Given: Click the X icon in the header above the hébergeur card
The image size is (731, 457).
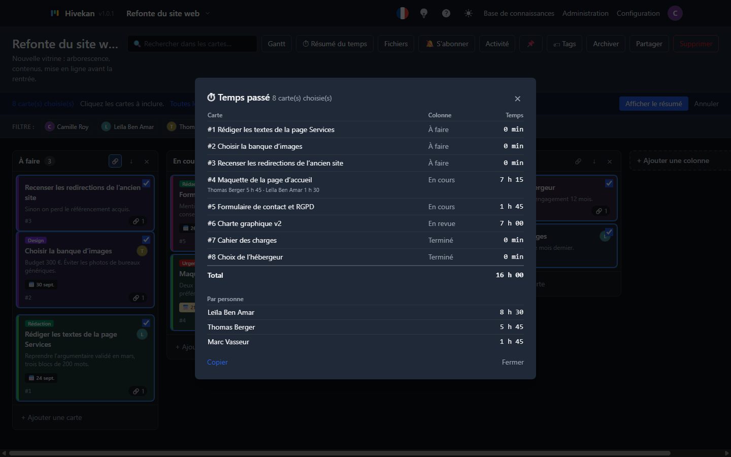Looking at the screenshot, I should [610, 161].
